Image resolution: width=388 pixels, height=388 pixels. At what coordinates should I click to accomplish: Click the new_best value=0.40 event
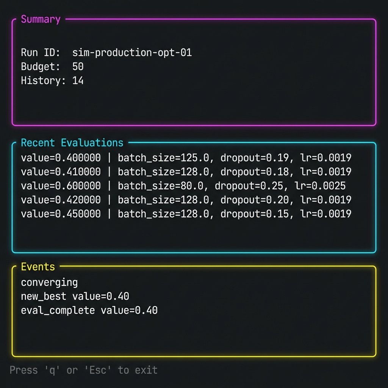pyautogui.click(x=74, y=296)
